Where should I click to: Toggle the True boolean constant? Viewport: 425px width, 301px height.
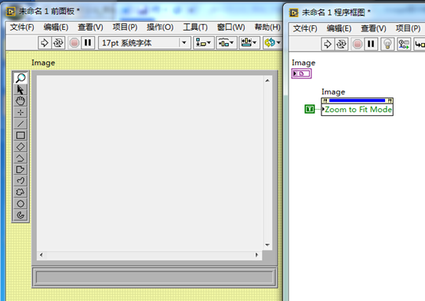tap(309, 109)
